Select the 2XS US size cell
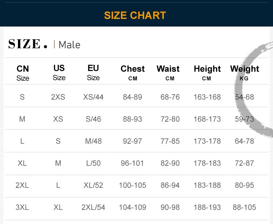The image size is (273, 224). tap(58, 97)
